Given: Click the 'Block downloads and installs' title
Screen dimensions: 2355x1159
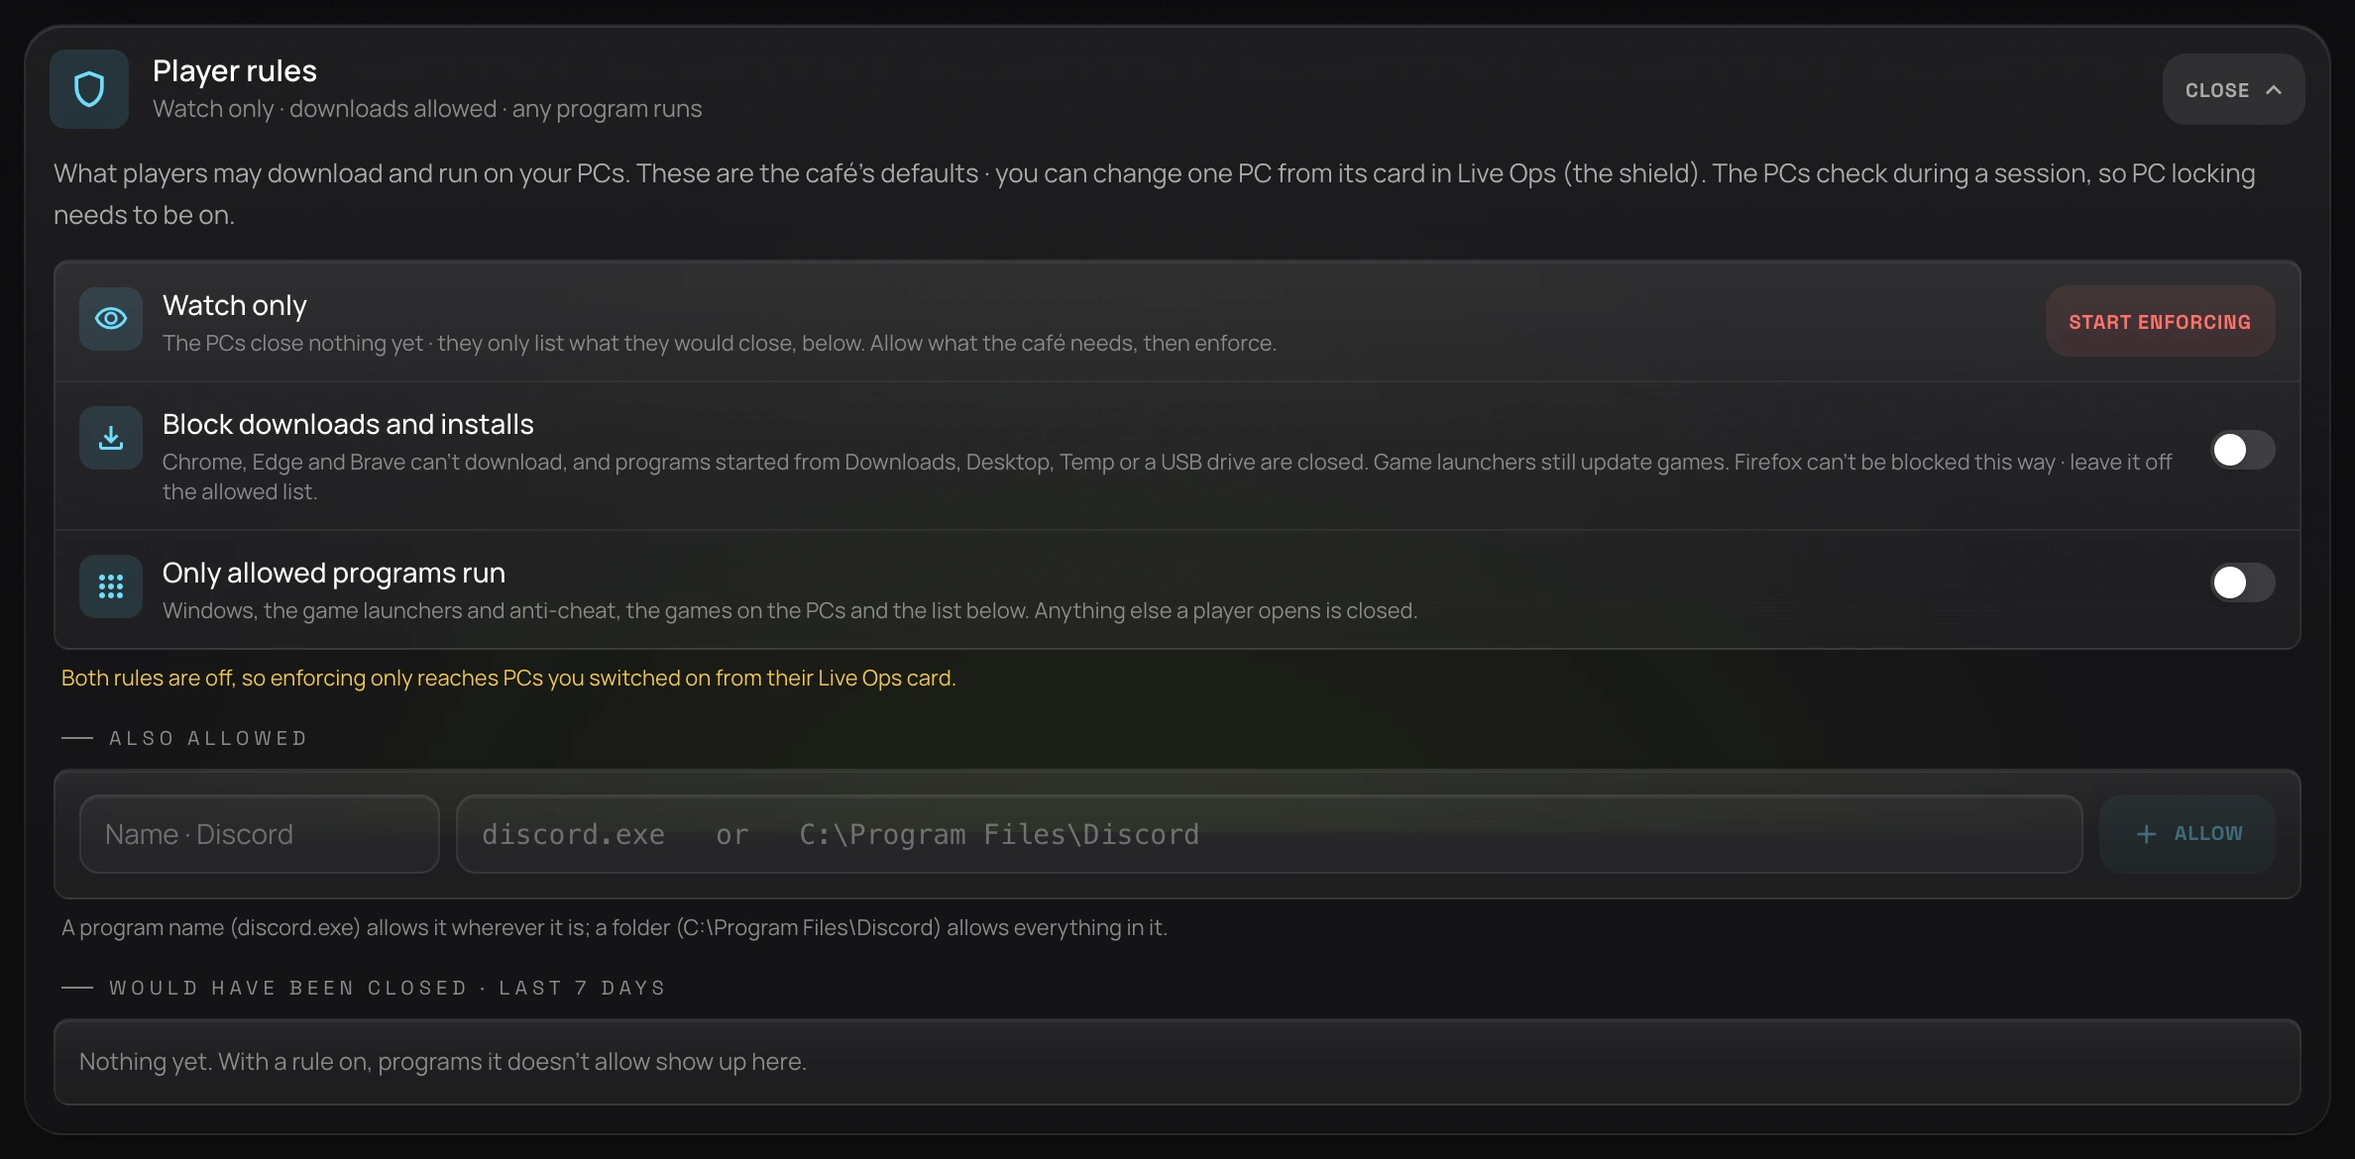Looking at the screenshot, I should (348, 424).
